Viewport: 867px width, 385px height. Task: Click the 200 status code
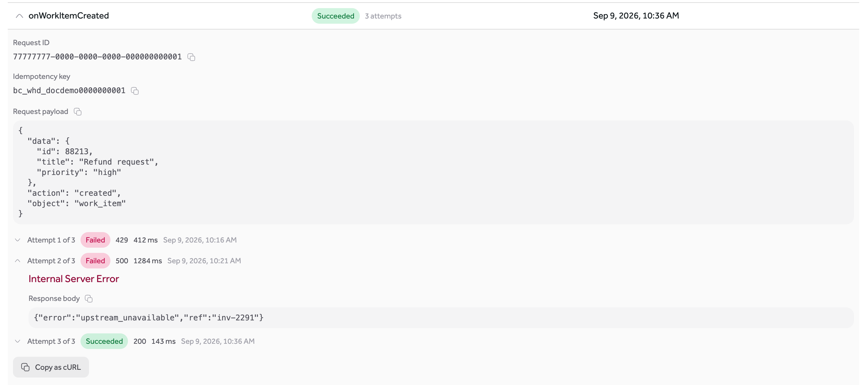[x=140, y=341]
